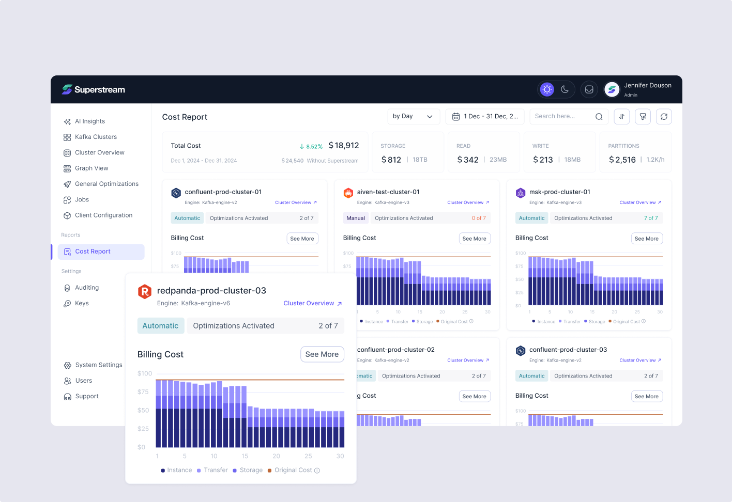See More for confluent-prod-cluster-02 billing

pyautogui.click(x=475, y=397)
